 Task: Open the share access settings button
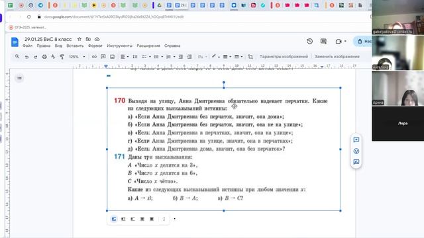[364, 41]
